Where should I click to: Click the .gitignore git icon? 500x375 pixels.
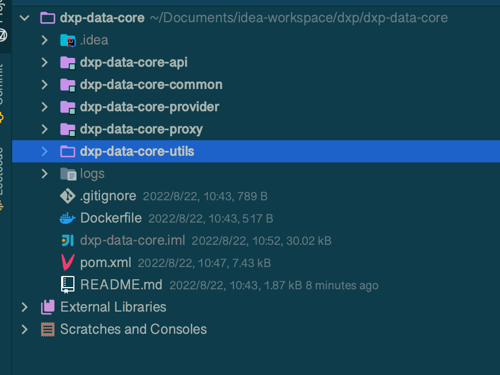[x=67, y=196]
